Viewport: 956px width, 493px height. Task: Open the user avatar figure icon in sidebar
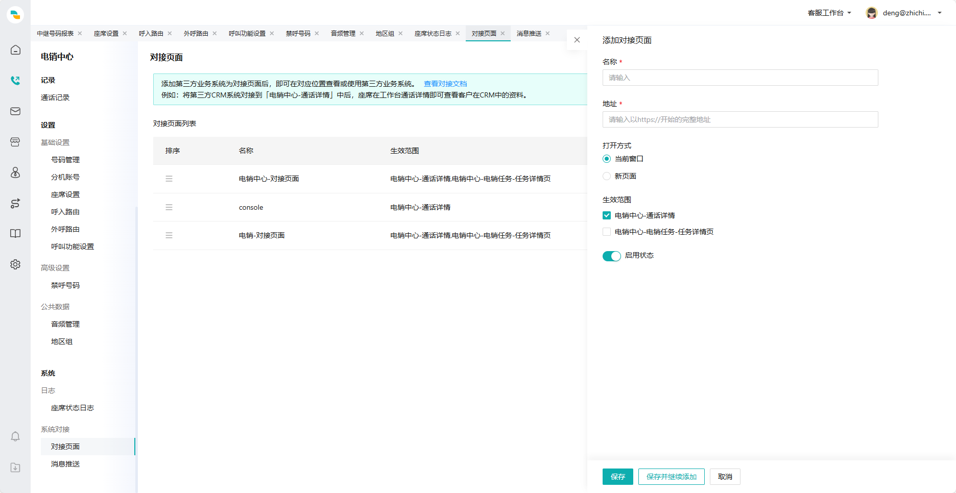[x=15, y=172]
